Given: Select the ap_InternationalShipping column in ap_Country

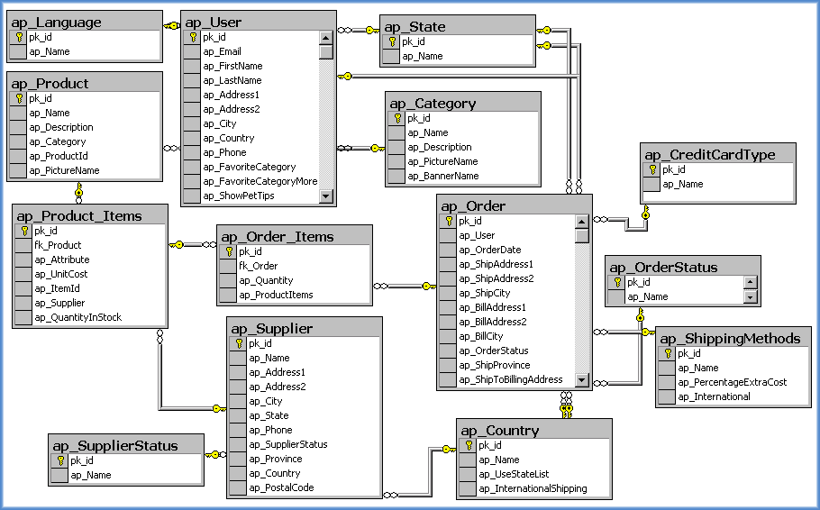Looking at the screenshot, I should pos(533,488).
